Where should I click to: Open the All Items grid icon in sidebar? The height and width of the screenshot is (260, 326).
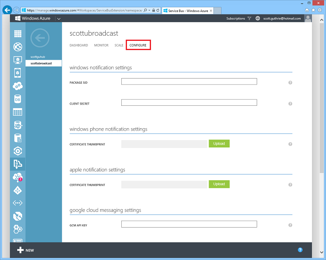(x=18, y=34)
